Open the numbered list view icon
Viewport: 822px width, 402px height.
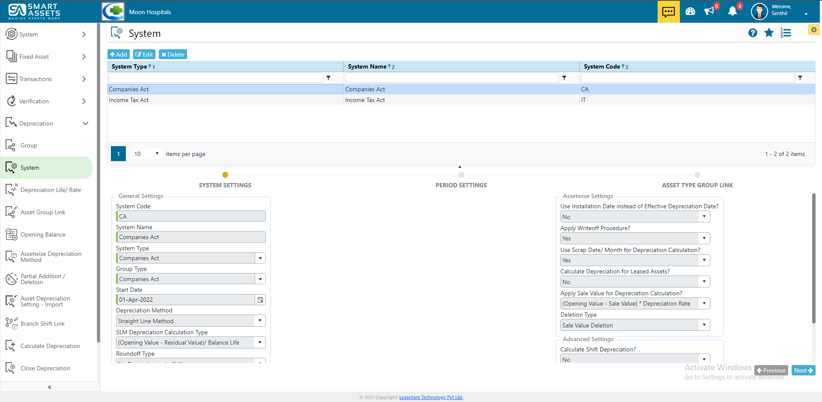pyautogui.click(x=786, y=33)
